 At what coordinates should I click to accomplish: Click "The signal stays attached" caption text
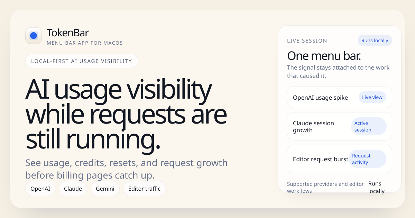[x=338, y=72]
